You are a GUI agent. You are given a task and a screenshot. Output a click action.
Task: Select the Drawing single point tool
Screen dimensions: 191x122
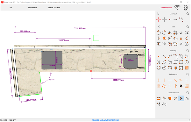[159, 56]
